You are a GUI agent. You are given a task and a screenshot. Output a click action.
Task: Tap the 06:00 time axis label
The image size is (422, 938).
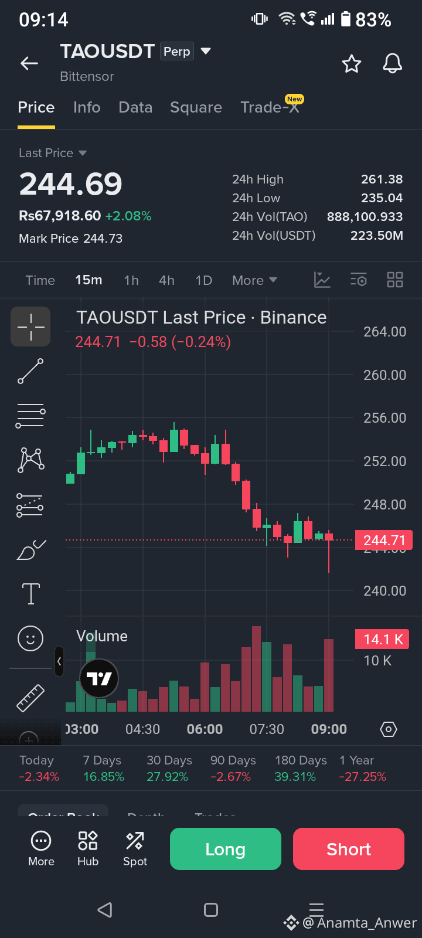205,729
